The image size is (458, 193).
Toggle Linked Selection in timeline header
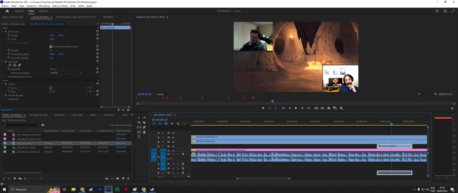[x=166, y=124]
